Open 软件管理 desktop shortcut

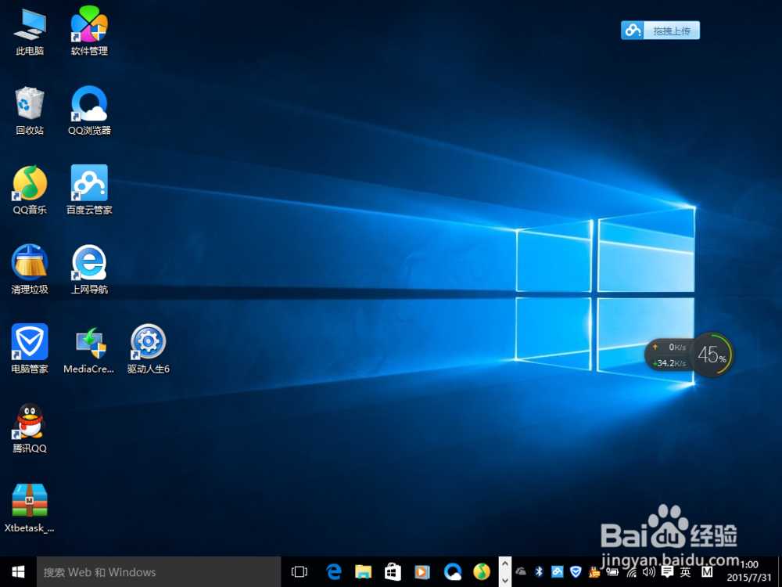(89, 31)
